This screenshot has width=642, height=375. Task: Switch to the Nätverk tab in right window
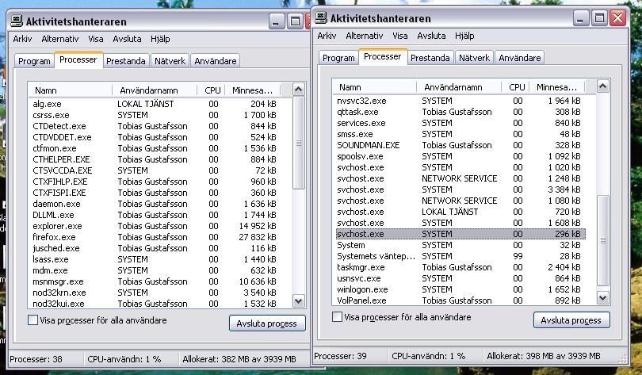click(x=474, y=58)
